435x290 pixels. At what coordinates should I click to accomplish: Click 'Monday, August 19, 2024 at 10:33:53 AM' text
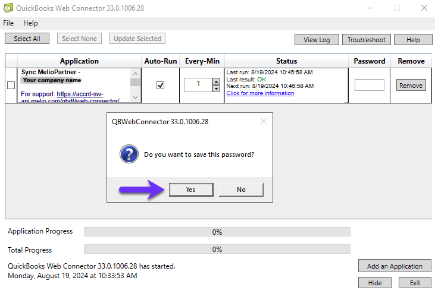[73, 276]
